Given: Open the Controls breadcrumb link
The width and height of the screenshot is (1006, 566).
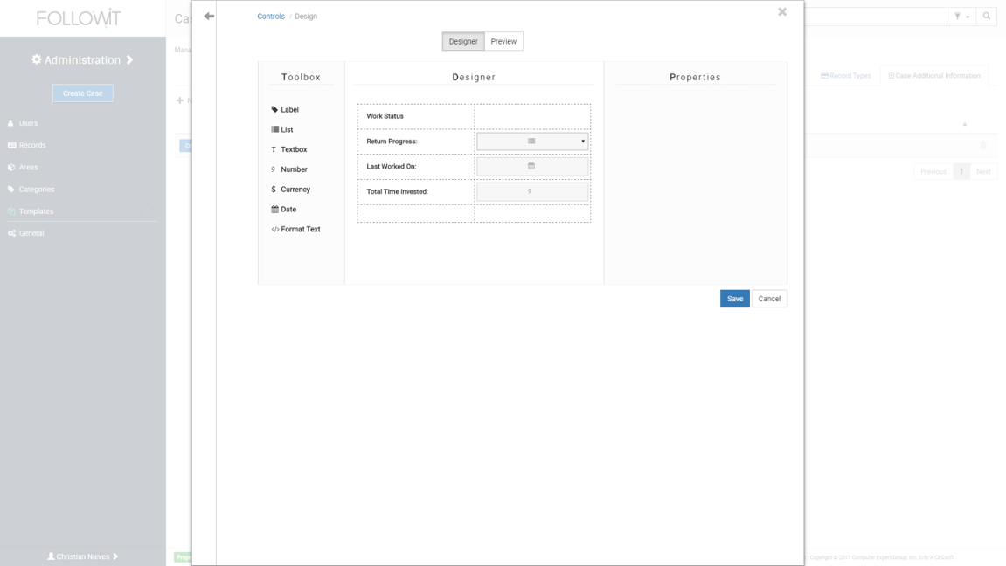Looking at the screenshot, I should tap(271, 16).
